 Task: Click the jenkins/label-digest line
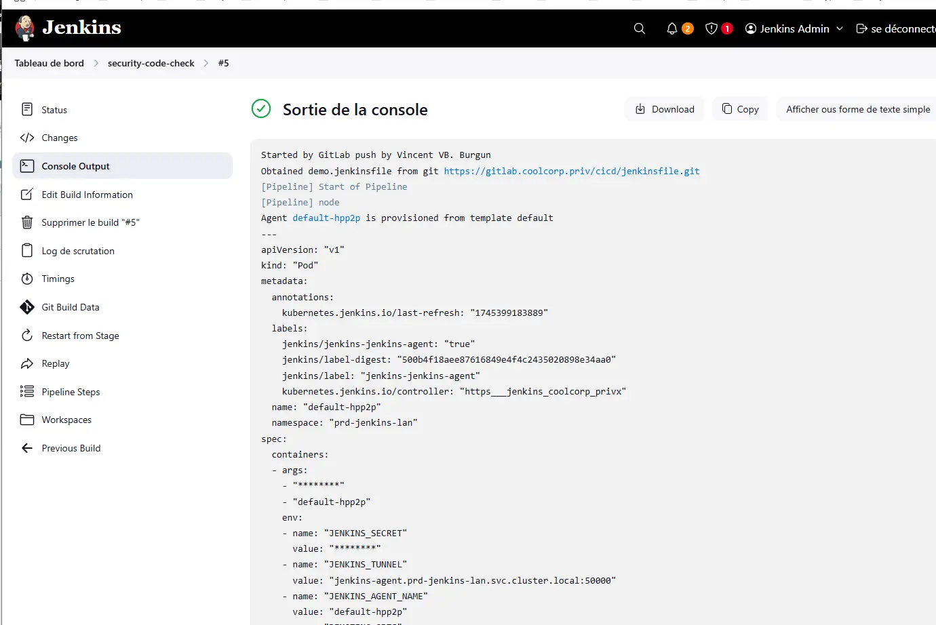[449, 359]
